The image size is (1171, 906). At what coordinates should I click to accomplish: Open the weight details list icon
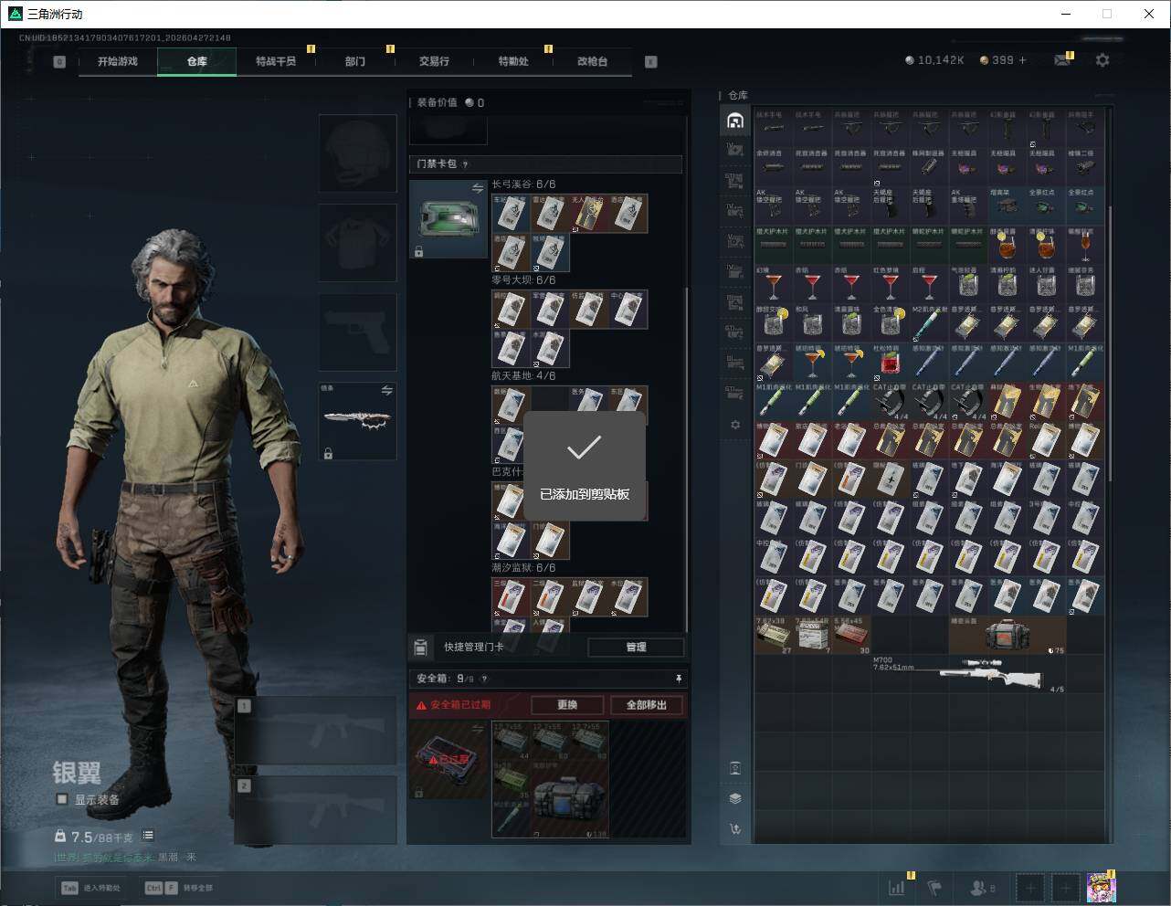148,836
